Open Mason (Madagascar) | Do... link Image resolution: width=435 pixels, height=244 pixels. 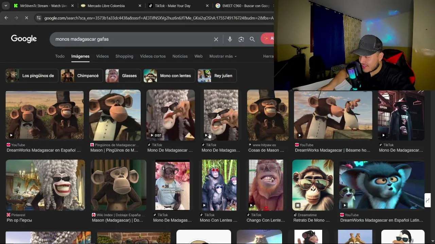tap(118, 220)
